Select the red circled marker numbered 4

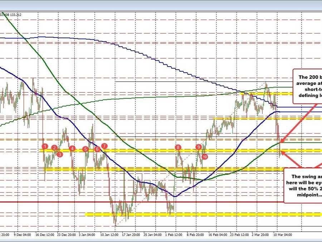72,148
